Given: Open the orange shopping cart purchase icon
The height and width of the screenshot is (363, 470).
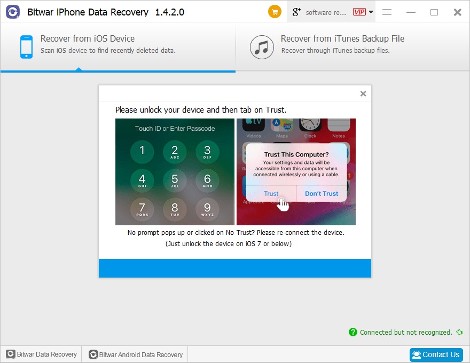Looking at the screenshot, I should click(x=275, y=12).
